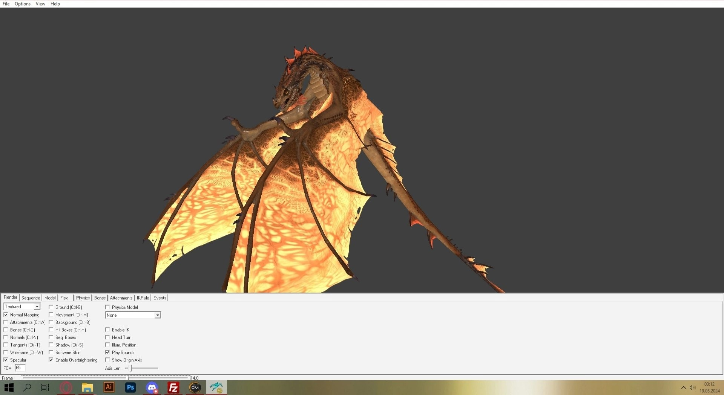Screen dimensions: 724x395
Task: Uncheck the Specular checkbox
Action: 6,360
